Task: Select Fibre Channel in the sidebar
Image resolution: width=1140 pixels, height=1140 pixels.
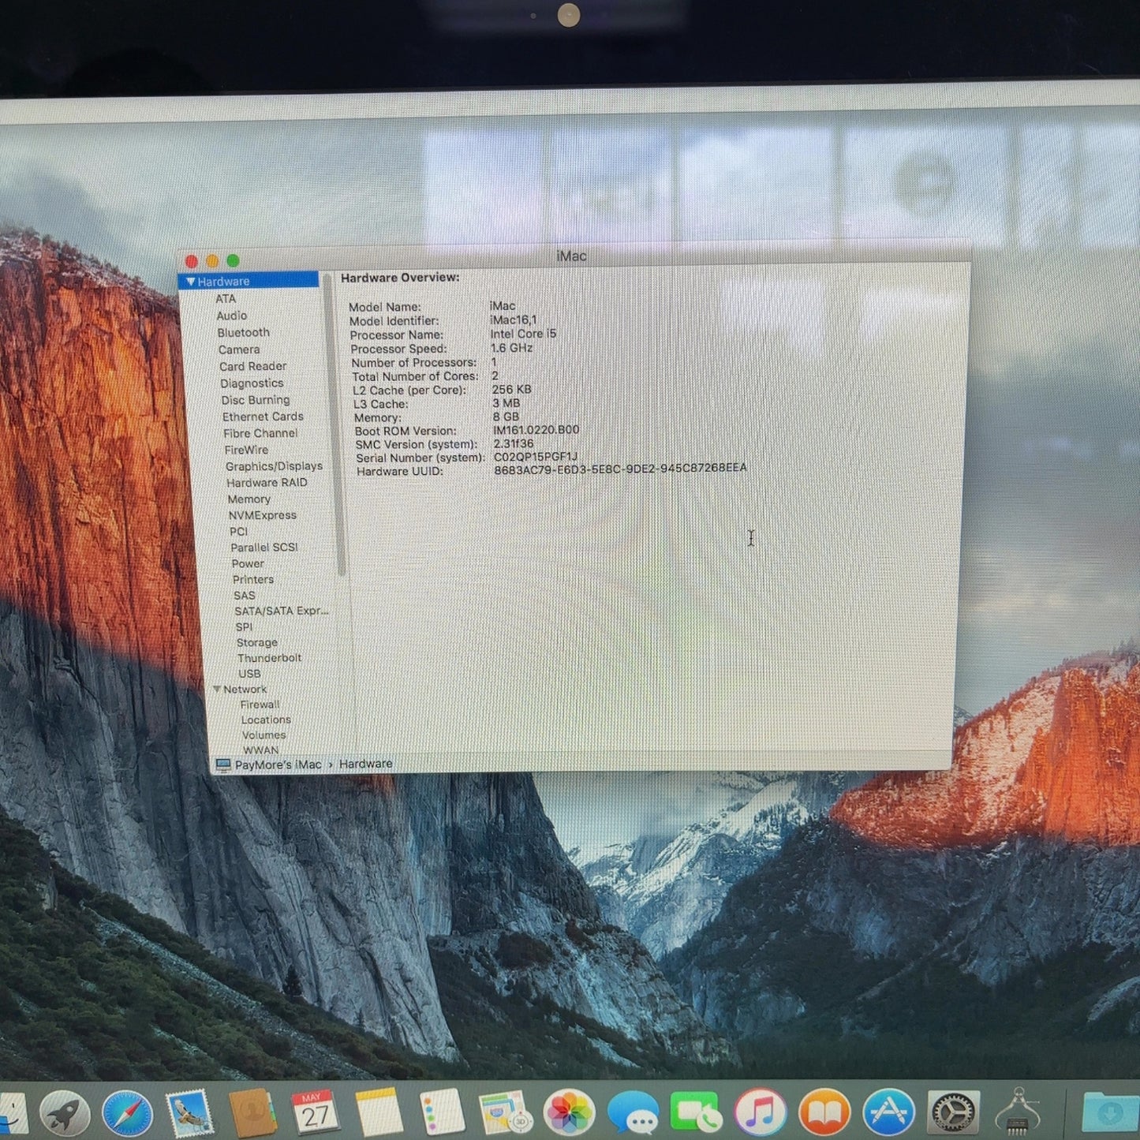Action: click(x=260, y=433)
